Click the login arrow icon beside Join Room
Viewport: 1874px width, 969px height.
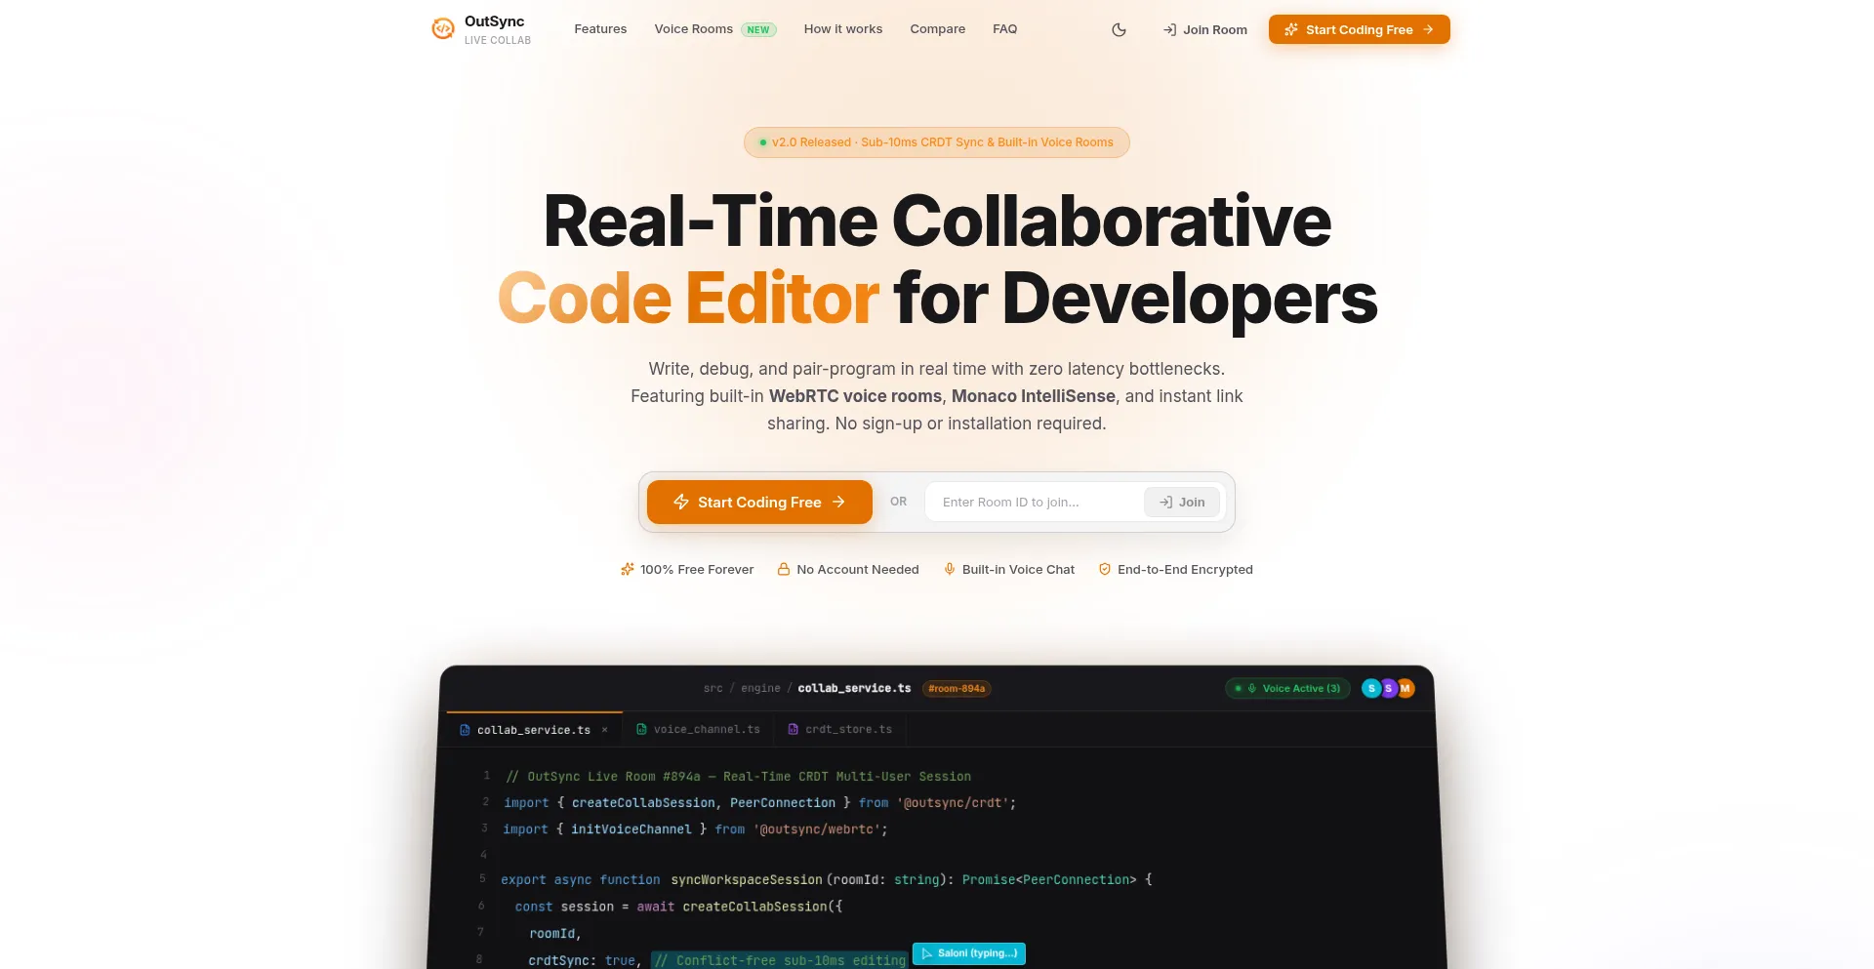click(1169, 30)
